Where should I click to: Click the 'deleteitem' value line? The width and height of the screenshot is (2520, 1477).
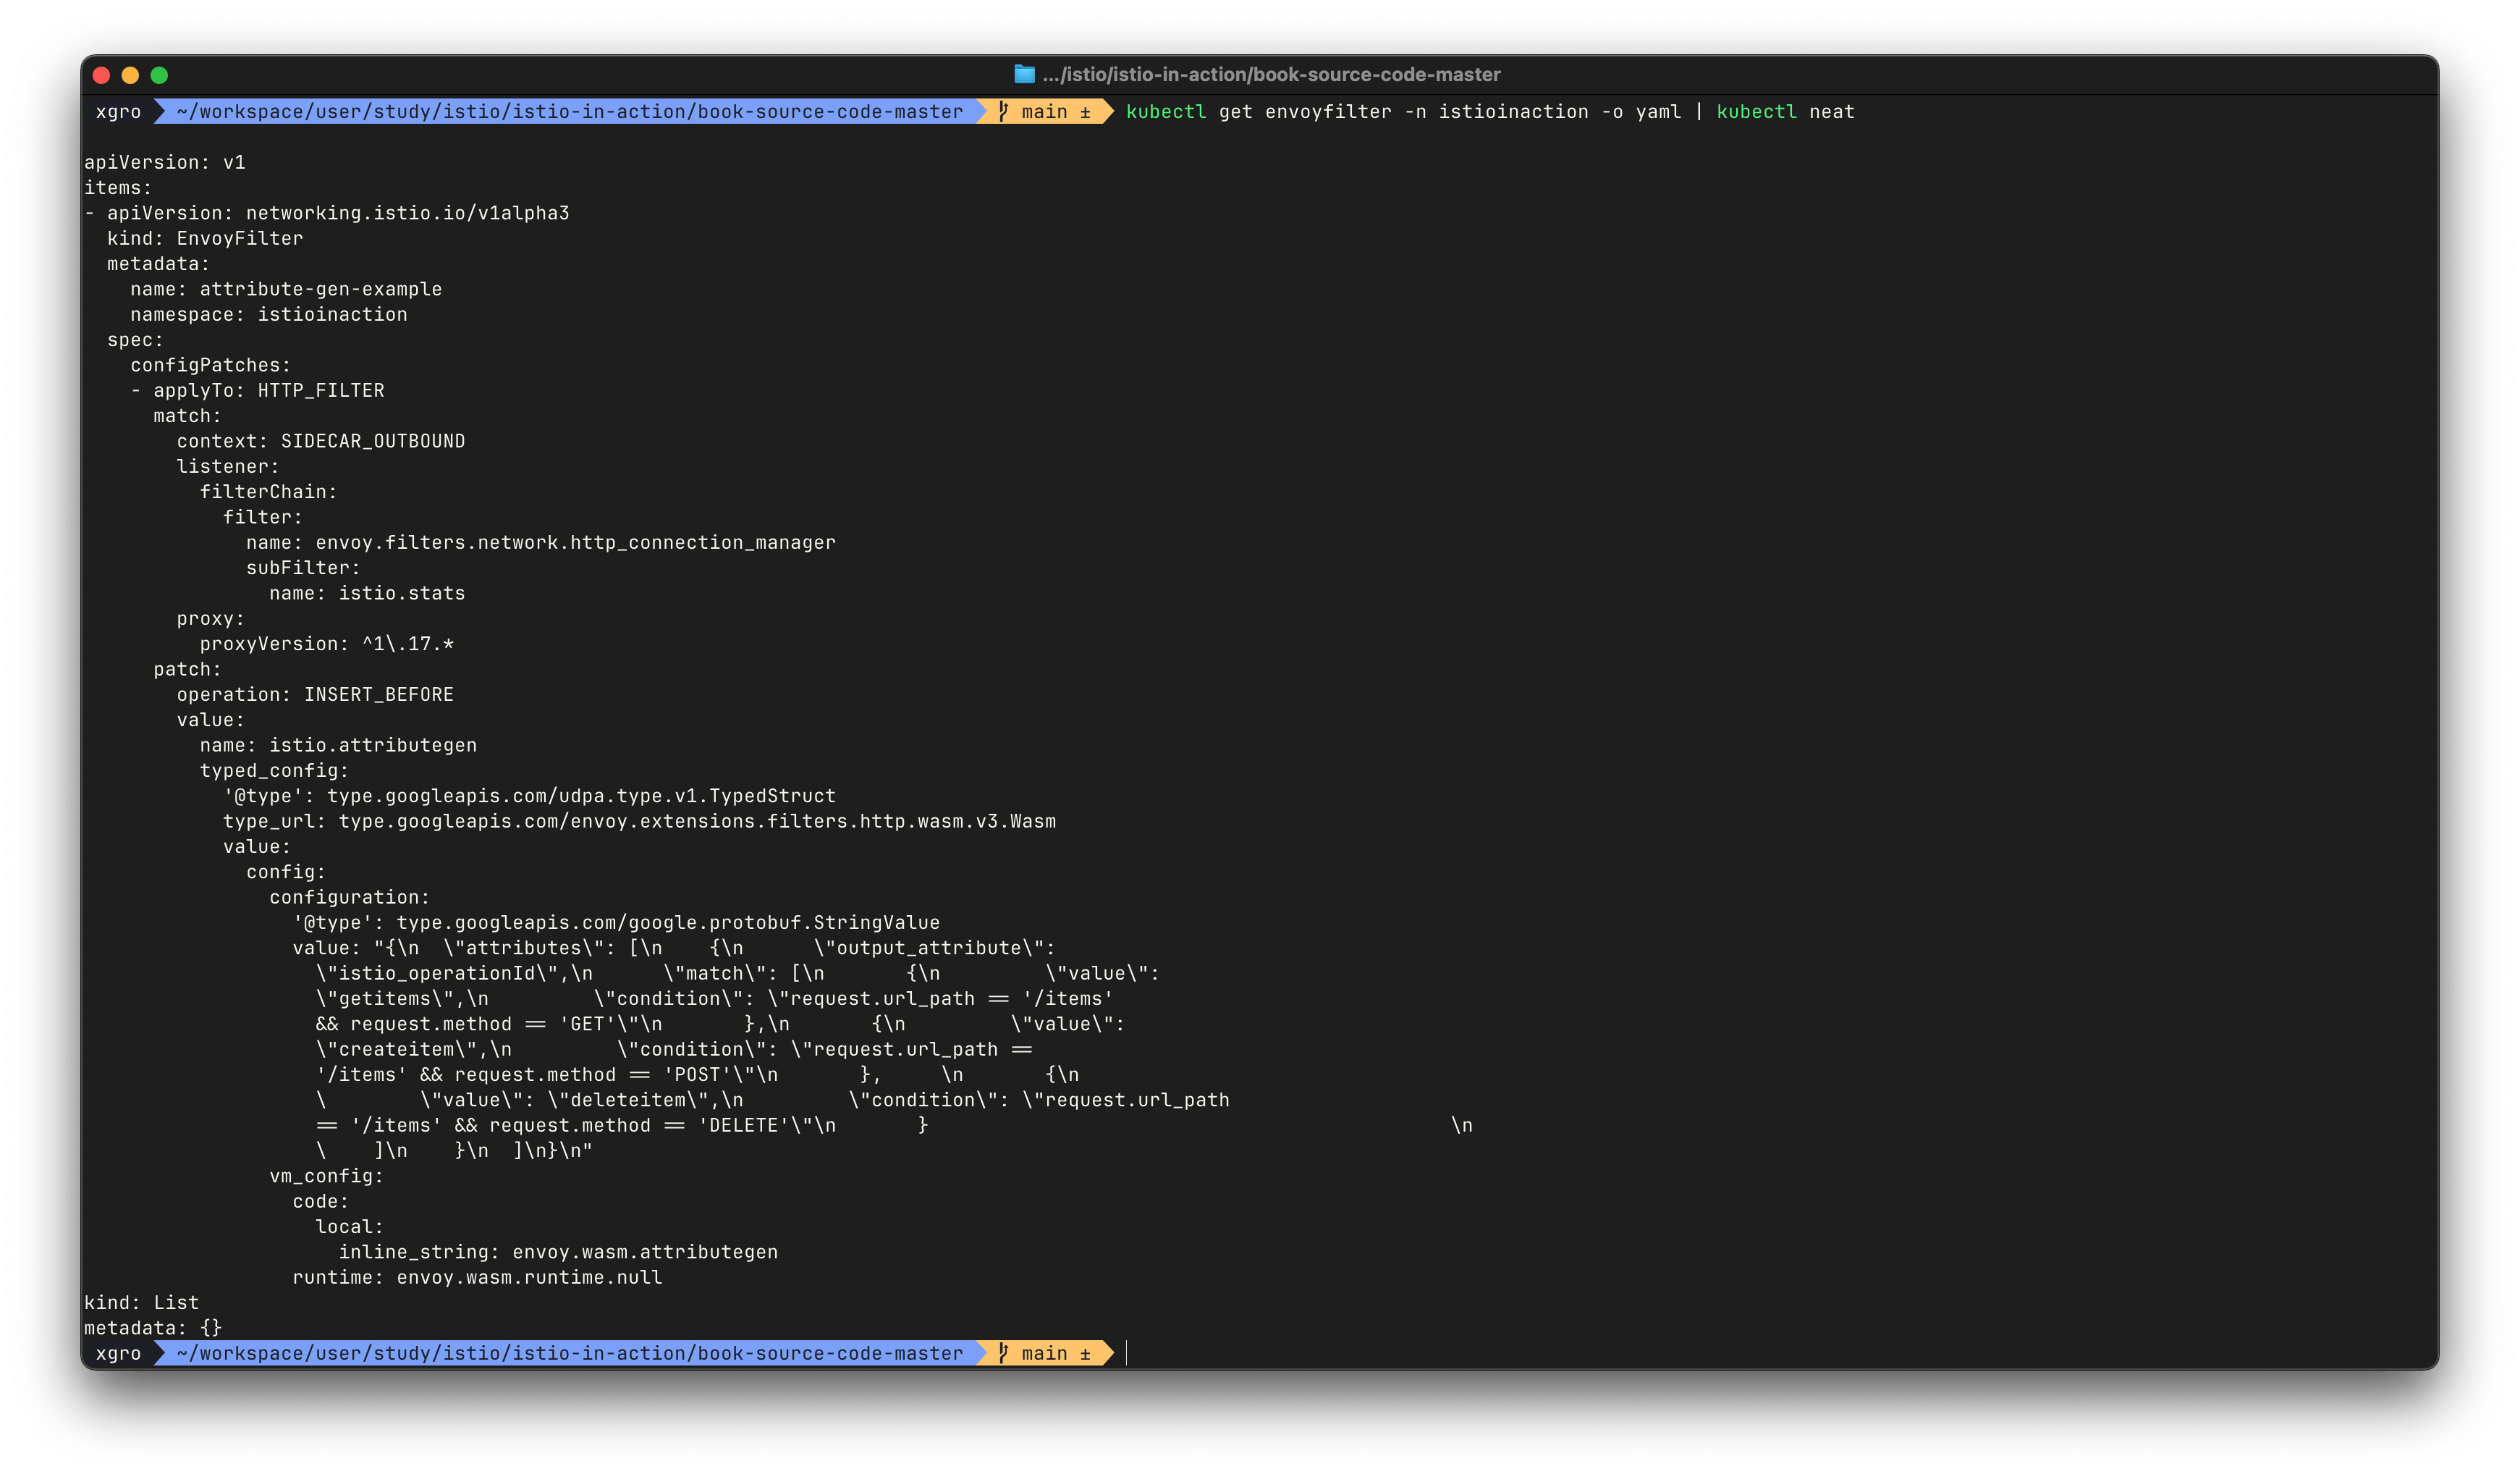click(773, 1100)
